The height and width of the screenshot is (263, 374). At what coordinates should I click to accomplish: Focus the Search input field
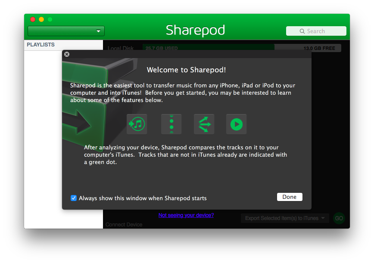pos(316,31)
